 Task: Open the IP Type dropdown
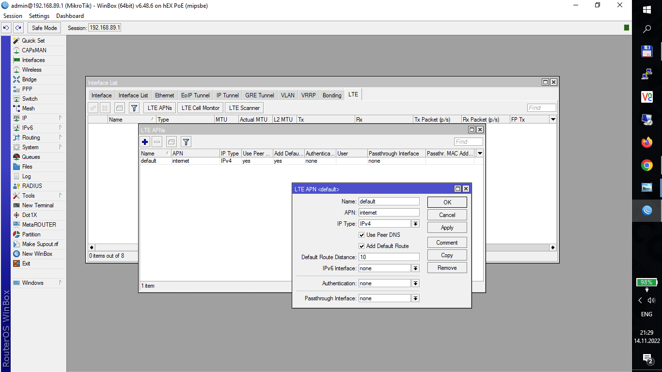click(415, 224)
